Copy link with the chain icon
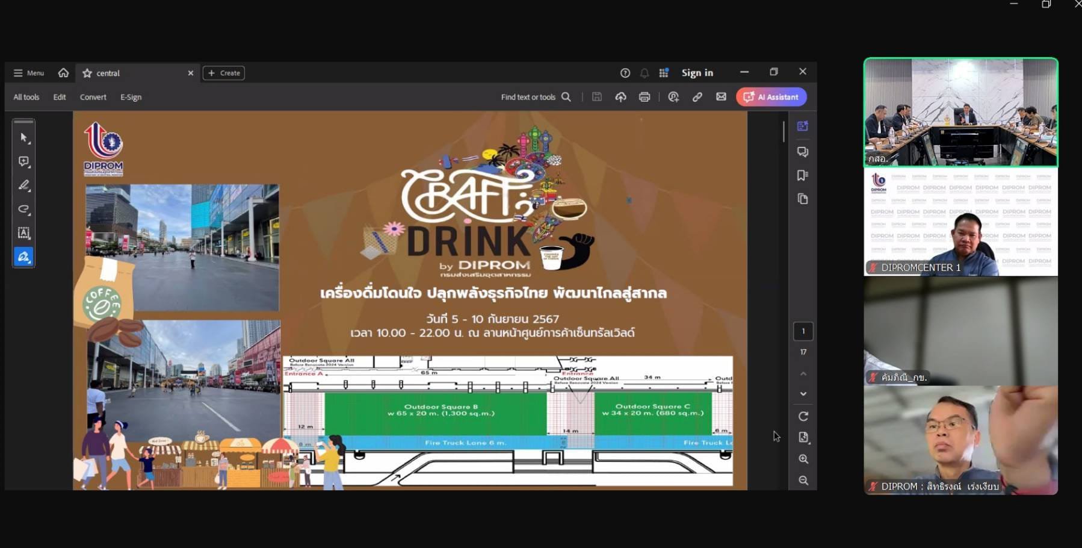 [x=697, y=97]
